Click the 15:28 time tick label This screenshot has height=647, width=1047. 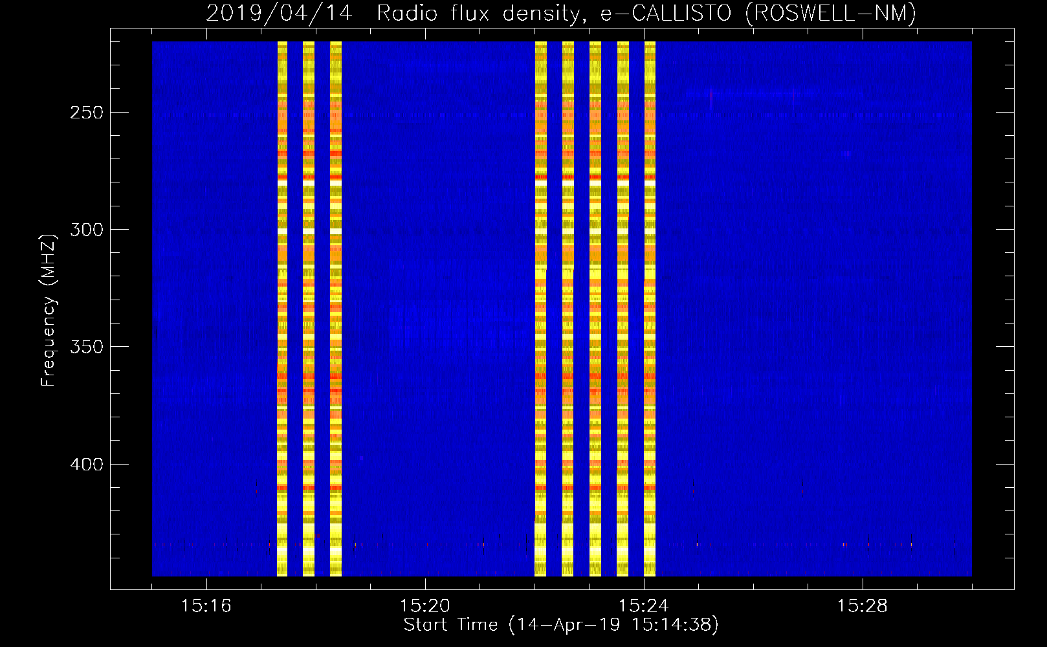coord(862,606)
